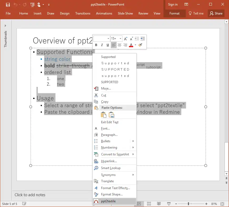
Task: Open the Review tab
Action: coord(143,13)
